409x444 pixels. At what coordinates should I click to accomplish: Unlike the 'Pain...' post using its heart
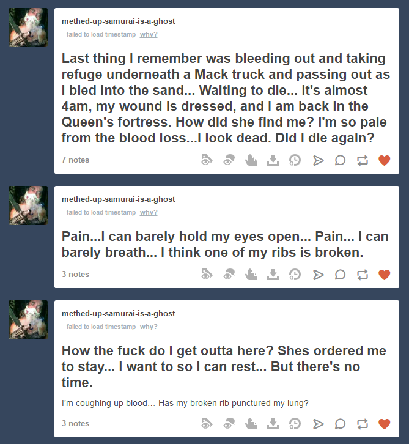384,275
